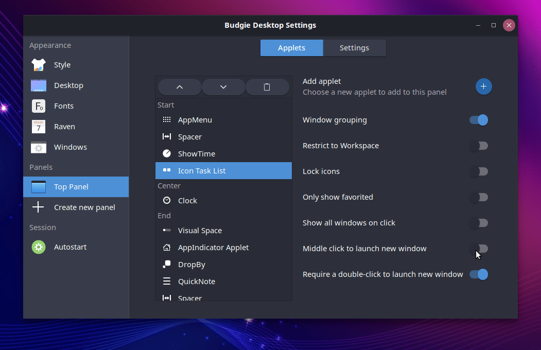The height and width of the screenshot is (350, 541).
Task: Toggle Middle click to launch new window
Action: (x=478, y=249)
